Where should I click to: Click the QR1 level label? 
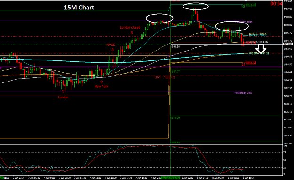click(x=165, y=77)
